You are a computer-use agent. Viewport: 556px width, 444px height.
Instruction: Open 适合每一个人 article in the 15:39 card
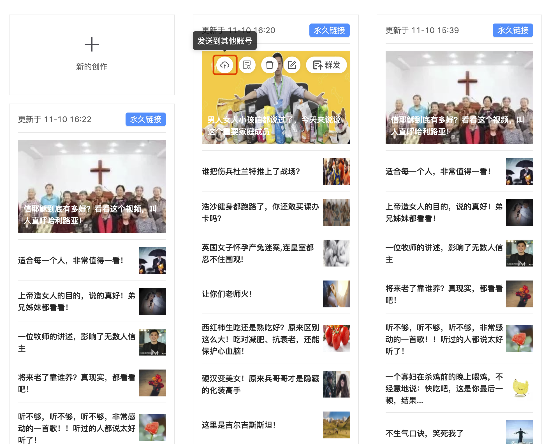pyautogui.click(x=438, y=171)
